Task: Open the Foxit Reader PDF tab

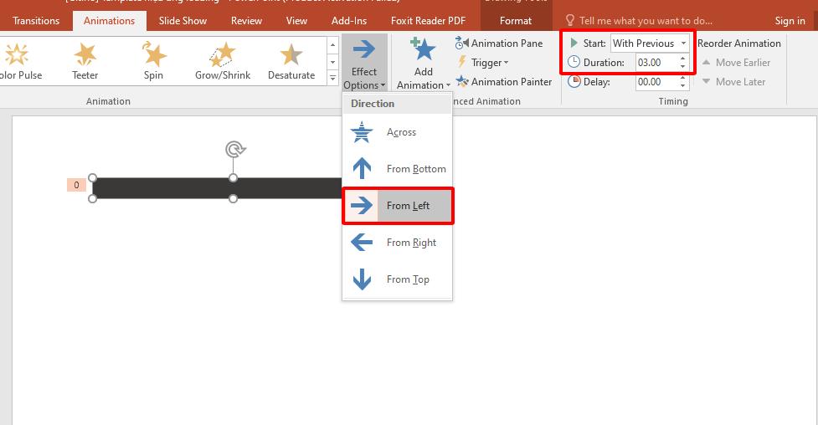Action: (428, 21)
